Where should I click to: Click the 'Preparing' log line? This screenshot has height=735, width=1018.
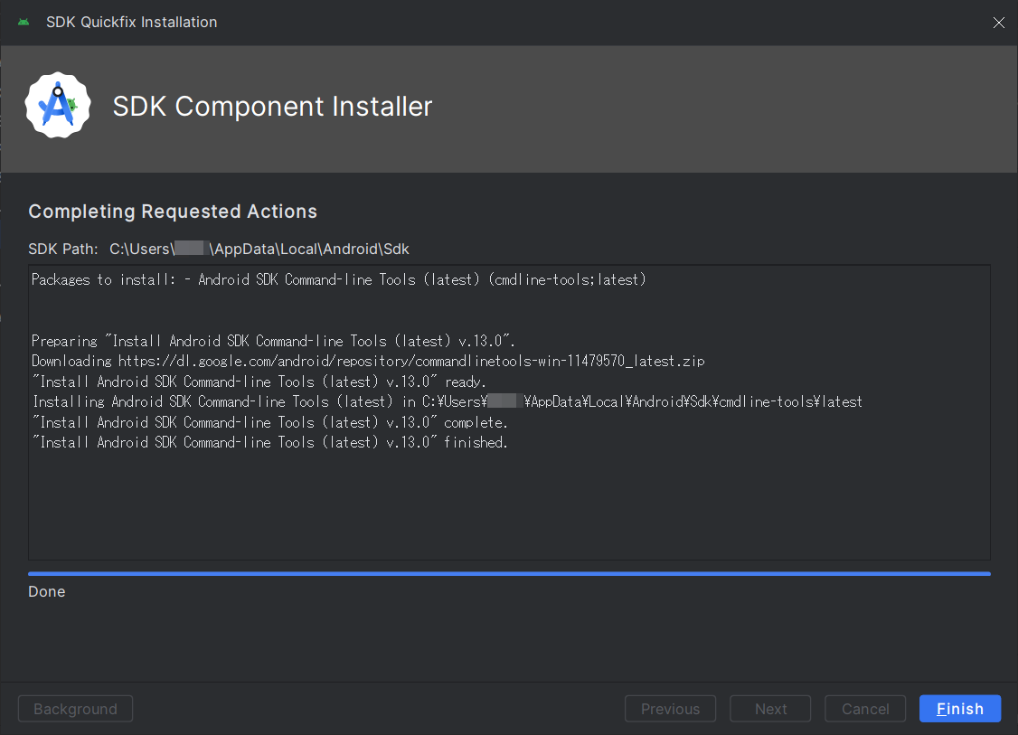coord(273,341)
